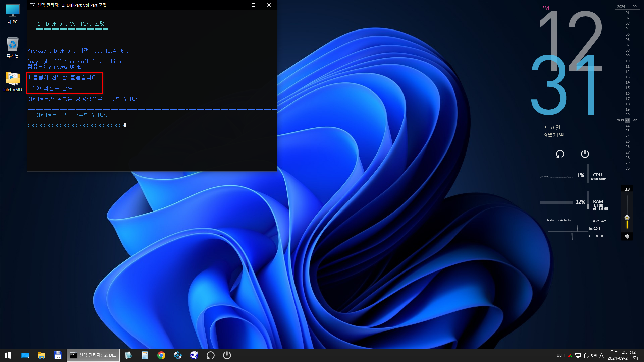Select the 휴지통 recycle bin icon
This screenshot has width=644, height=362.
tap(13, 47)
